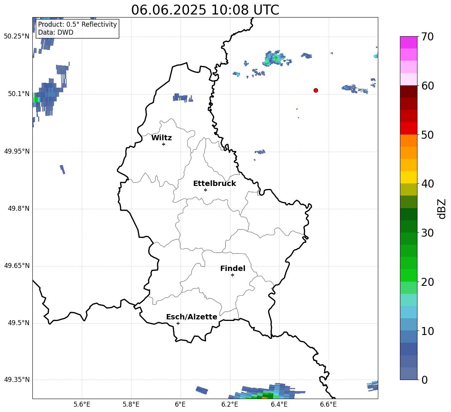Click the 50.1°N latitude label
451x412 pixels.
19,94
